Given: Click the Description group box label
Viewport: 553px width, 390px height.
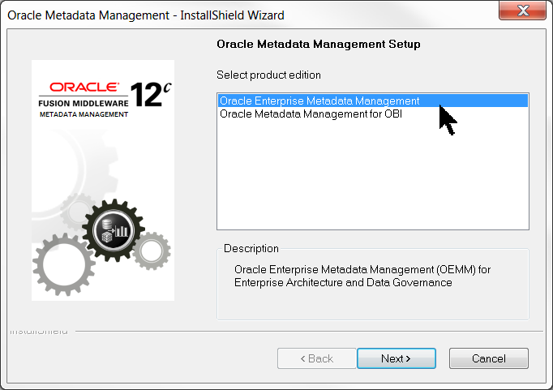Looking at the screenshot, I should pos(251,248).
